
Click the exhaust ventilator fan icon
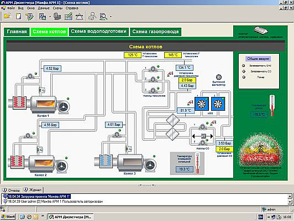click(219, 77)
